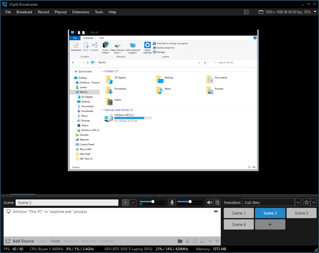Click Access media icon in captured Explorer window
The width and height of the screenshot is (319, 253).
pyautogui.click(x=106, y=45)
